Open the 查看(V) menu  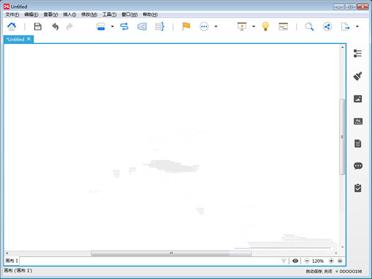pos(51,14)
